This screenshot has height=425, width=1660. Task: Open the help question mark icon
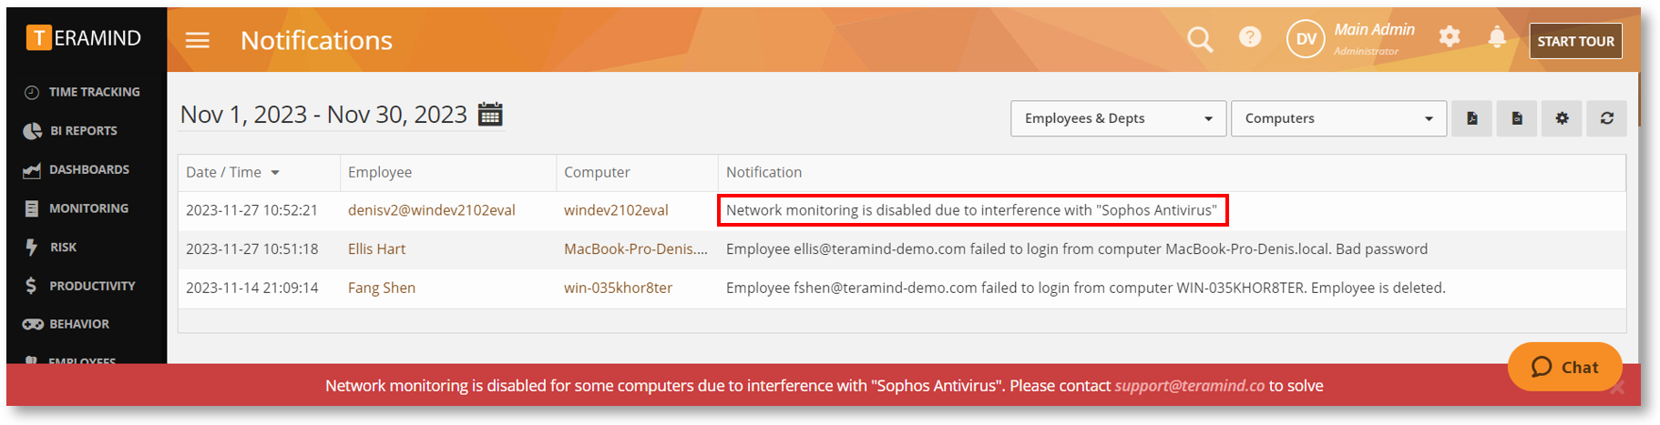[x=1250, y=36]
